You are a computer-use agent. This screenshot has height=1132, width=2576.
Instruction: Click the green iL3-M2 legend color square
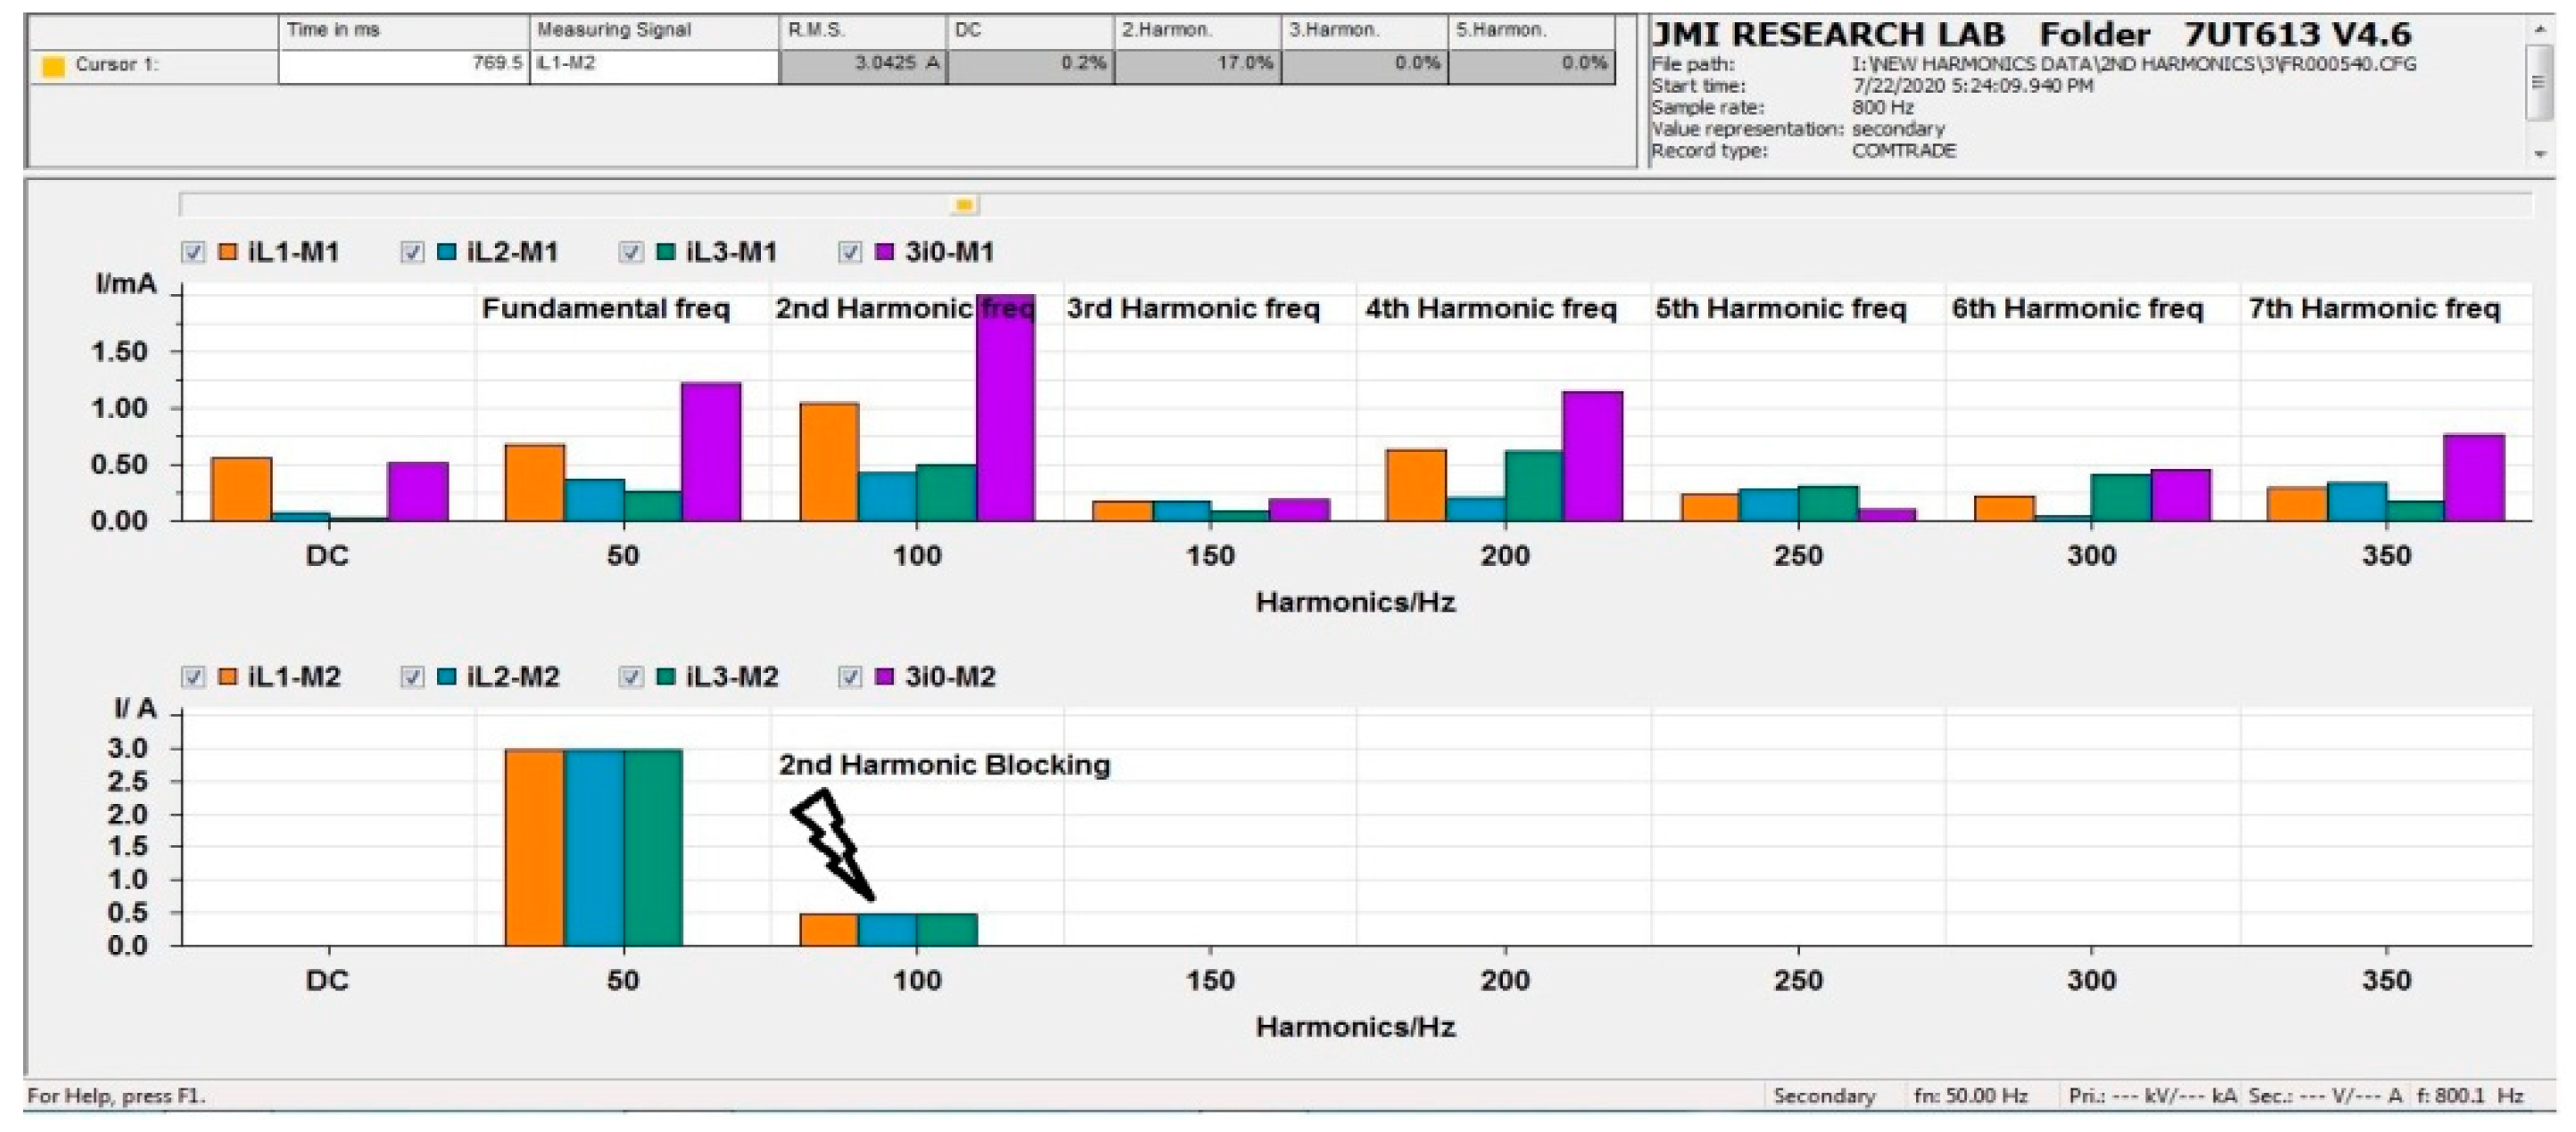click(665, 677)
